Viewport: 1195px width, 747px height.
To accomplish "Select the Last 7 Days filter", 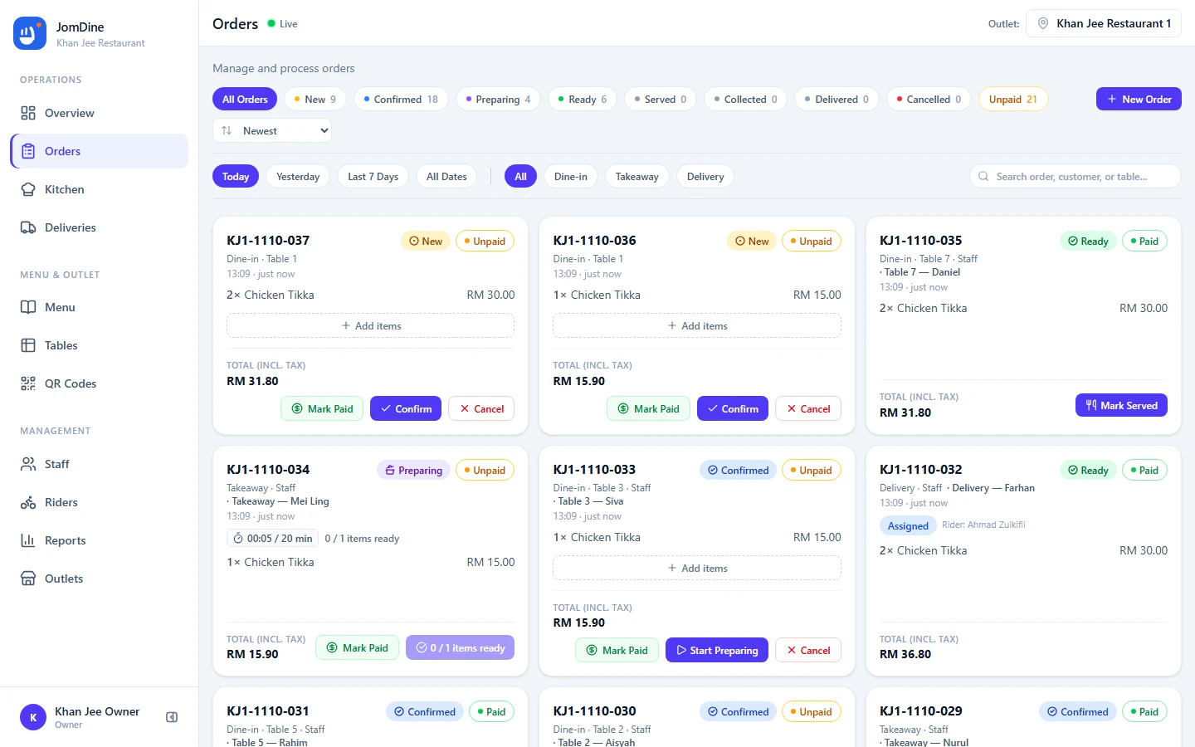I will [x=373, y=177].
